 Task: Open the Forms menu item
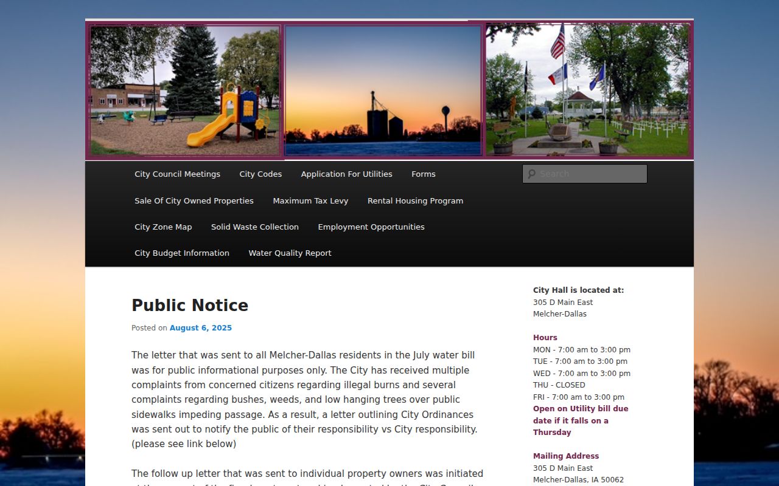(x=424, y=174)
